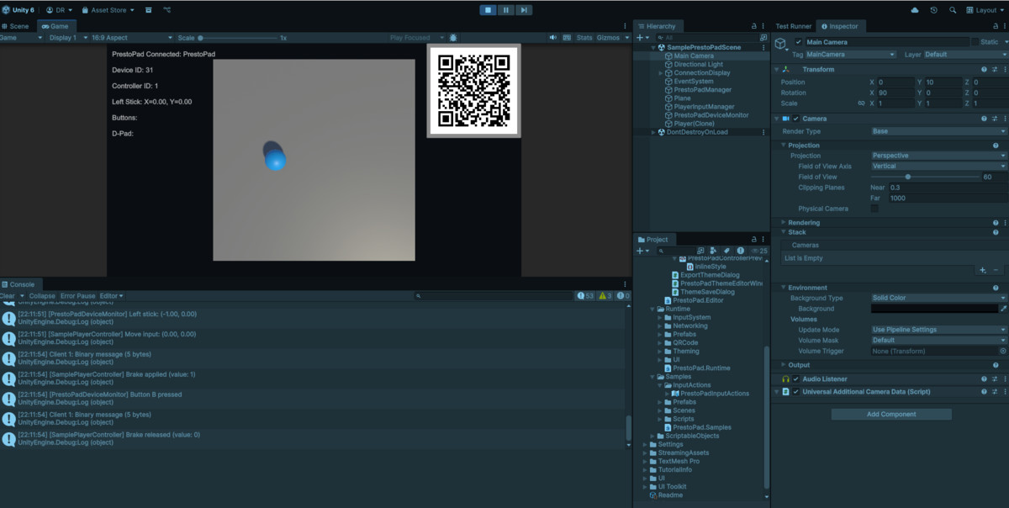Toggle the Physical Camera checkbox

point(874,209)
